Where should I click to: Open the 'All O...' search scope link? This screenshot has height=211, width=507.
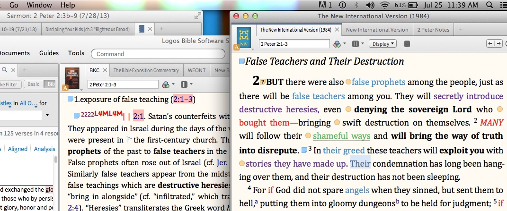[28, 103]
